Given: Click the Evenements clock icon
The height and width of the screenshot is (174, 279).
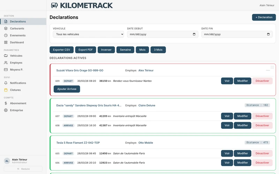Looking at the screenshot, I should 6,35.
